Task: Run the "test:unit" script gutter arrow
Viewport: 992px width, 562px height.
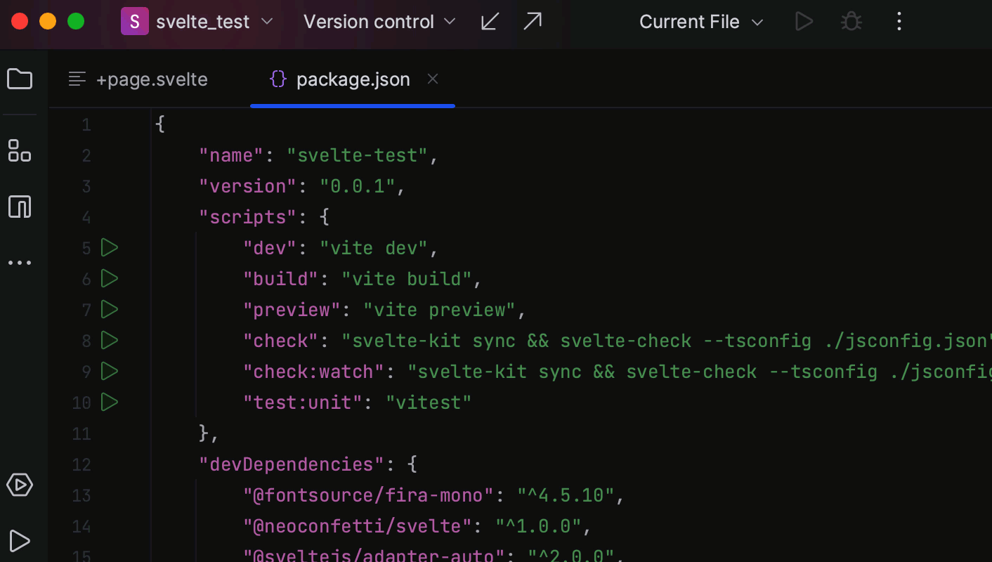Action: click(109, 402)
